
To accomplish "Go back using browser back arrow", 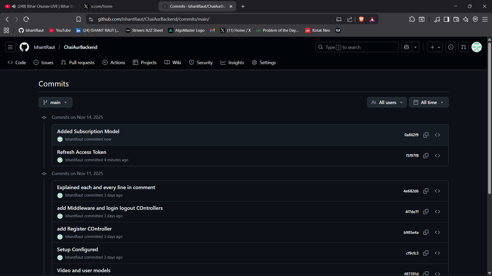I will click(x=7, y=19).
